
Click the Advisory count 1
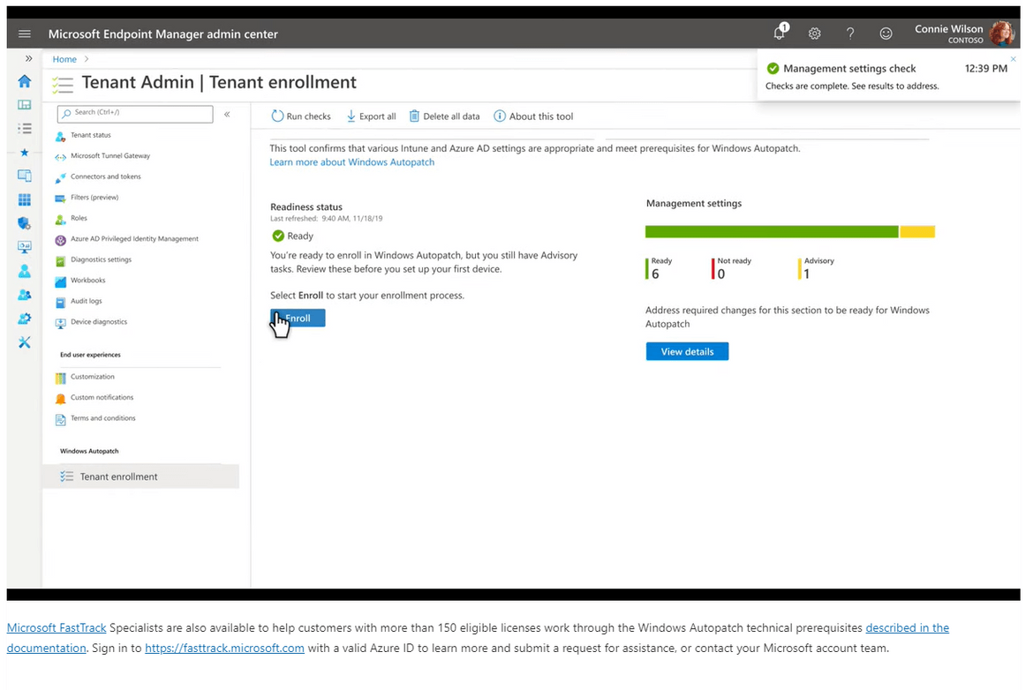tap(806, 274)
